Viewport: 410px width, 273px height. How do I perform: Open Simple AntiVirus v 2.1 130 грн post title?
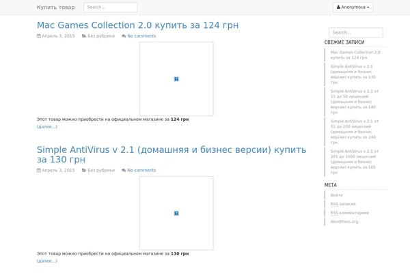[x=172, y=154]
